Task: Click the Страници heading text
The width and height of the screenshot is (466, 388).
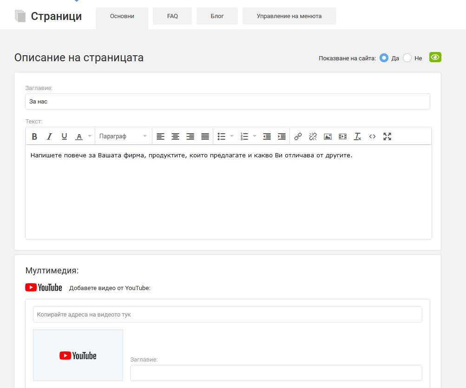Action: click(57, 16)
